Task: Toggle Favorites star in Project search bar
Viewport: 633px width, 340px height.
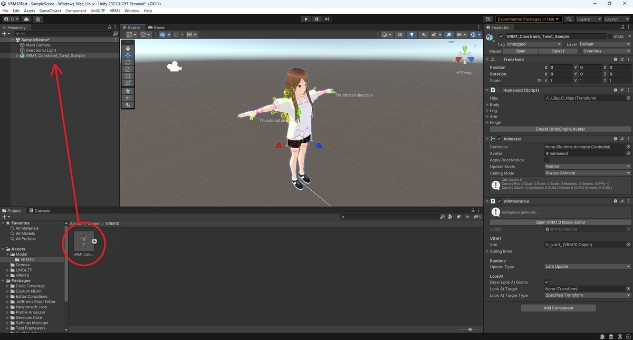Action: click(468, 217)
